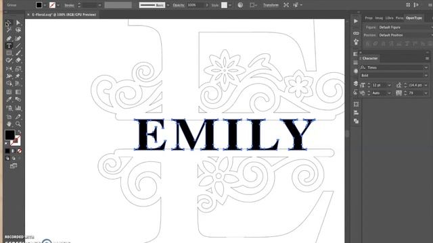The height and width of the screenshot is (243, 433).
Task: Open the Bold font style dropdown
Action: pyautogui.click(x=426, y=75)
